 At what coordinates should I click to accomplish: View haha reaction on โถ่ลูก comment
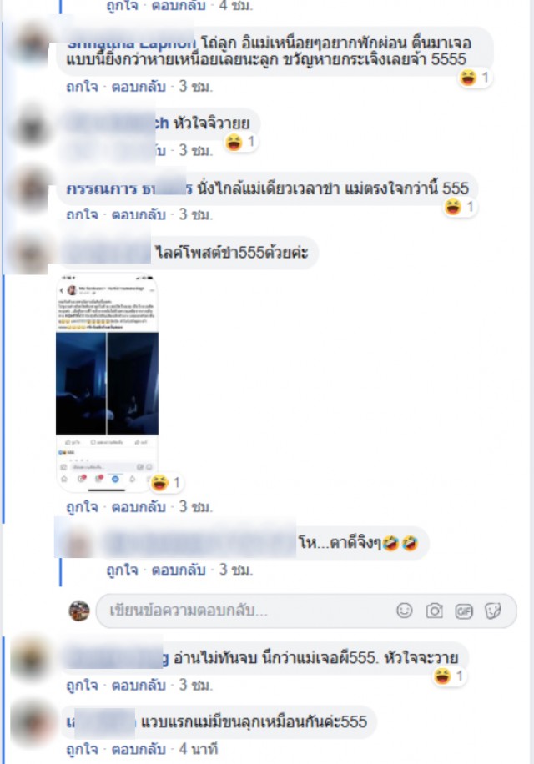point(475,78)
